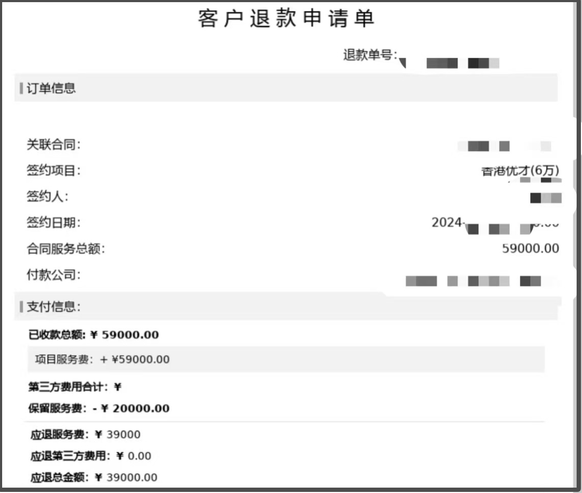Click the 签约项目 field label
582x493 pixels.
pyautogui.click(x=54, y=171)
